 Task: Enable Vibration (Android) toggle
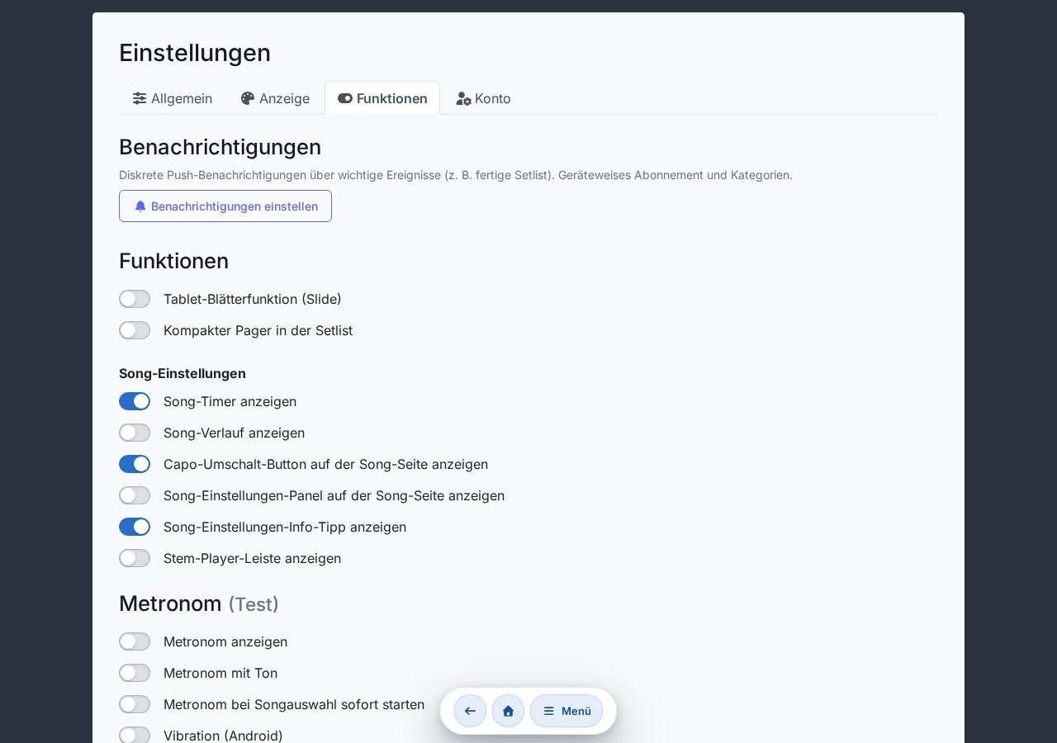135,736
